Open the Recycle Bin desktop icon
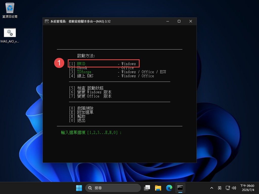 click(10, 10)
